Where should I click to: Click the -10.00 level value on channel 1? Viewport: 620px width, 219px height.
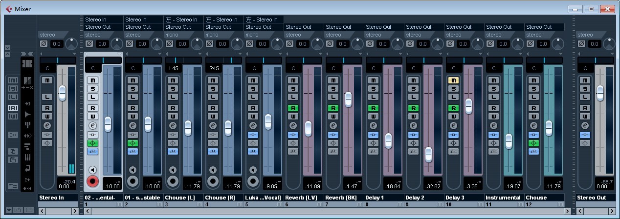(x=112, y=186)
